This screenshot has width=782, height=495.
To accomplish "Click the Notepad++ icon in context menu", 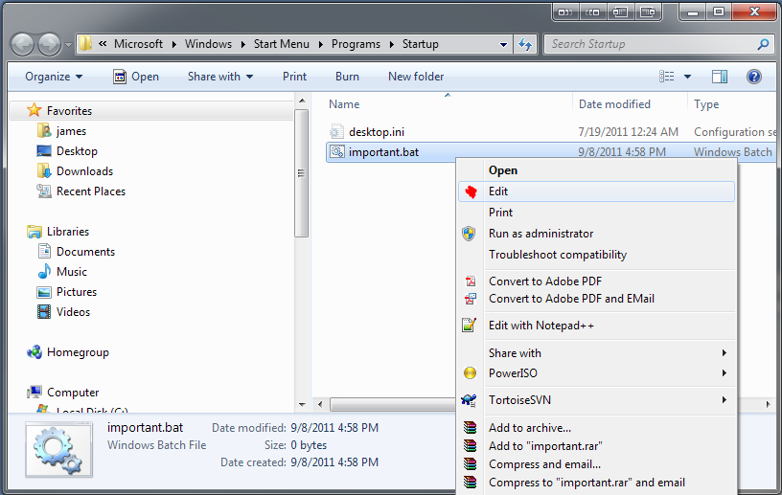I will click(x=469, y=325).
